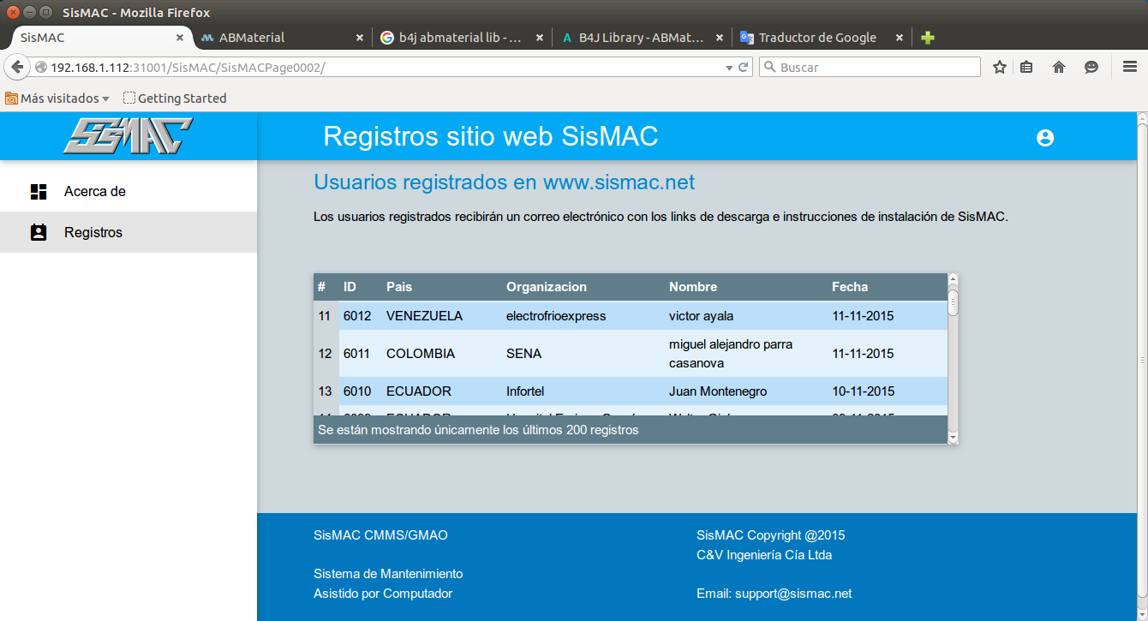Click the table's vertical scrollbar thumb

coord(953,303)
